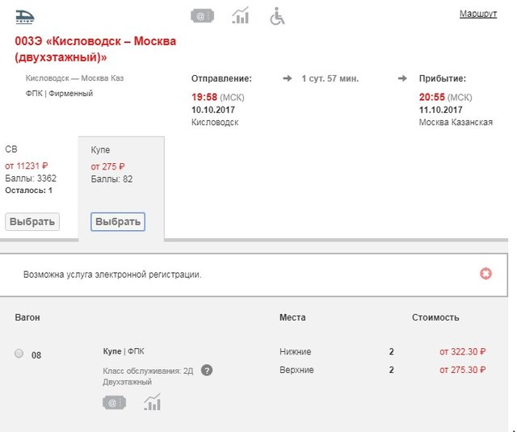Click the wheelchair accessibility icon

coord(277,16)
